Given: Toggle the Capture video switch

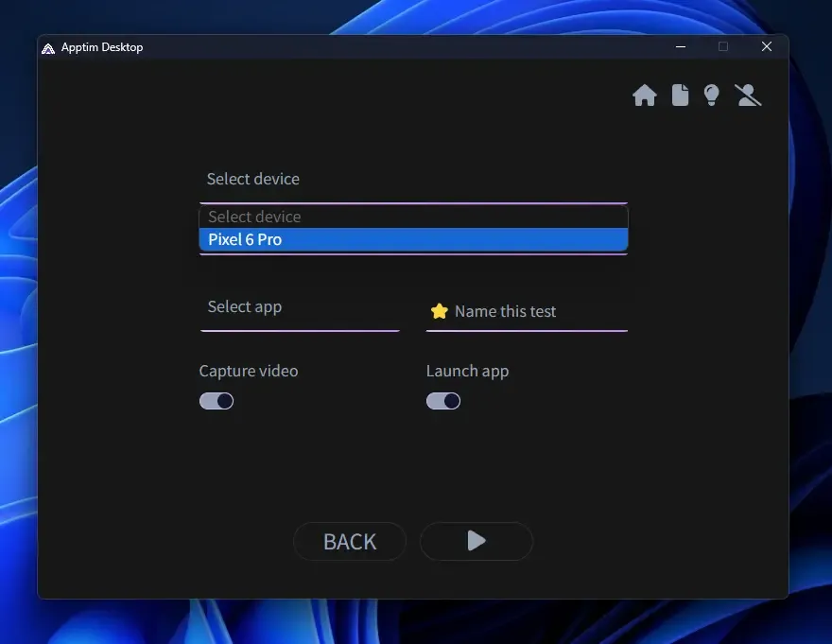Looking at the screenshot, I should [217, 401].
